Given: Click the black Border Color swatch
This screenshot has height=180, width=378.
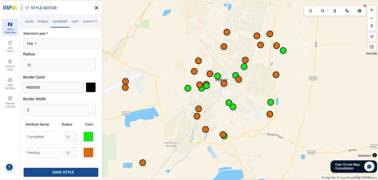Looking at the screenshot, I should [91, 87].
